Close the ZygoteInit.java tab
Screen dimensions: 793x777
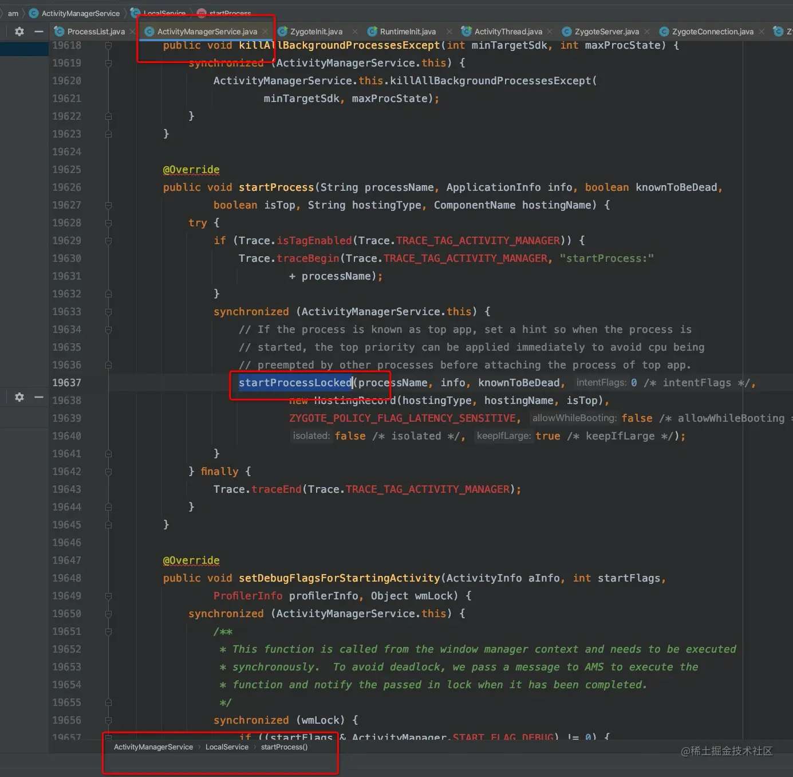[x=355, y=32]
